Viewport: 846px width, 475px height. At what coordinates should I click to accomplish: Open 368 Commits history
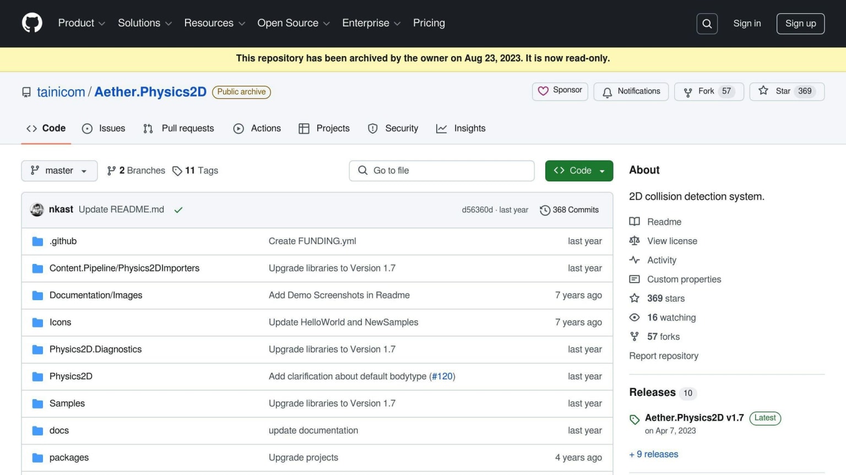pyautogui.click(x=570, y=210)
